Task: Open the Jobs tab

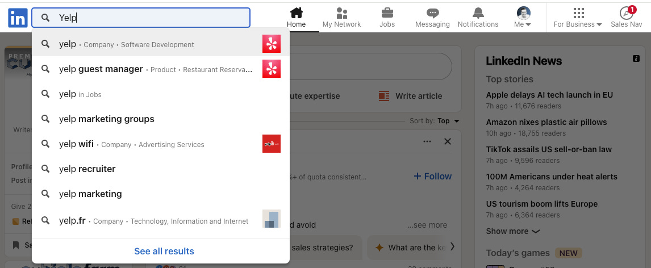Action: (x=387, y=18)
